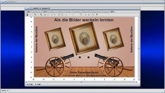Click the greyed icon right of square tool
The width and height of the screenshot is (165, 93).
pyautogui.click(x=48, y=15)
